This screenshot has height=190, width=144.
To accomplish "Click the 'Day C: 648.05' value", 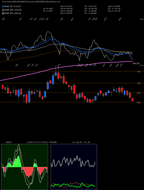I will 66,13.
